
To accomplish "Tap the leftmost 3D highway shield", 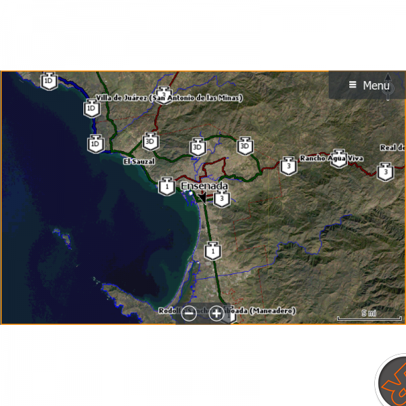I will click(151, 141).
